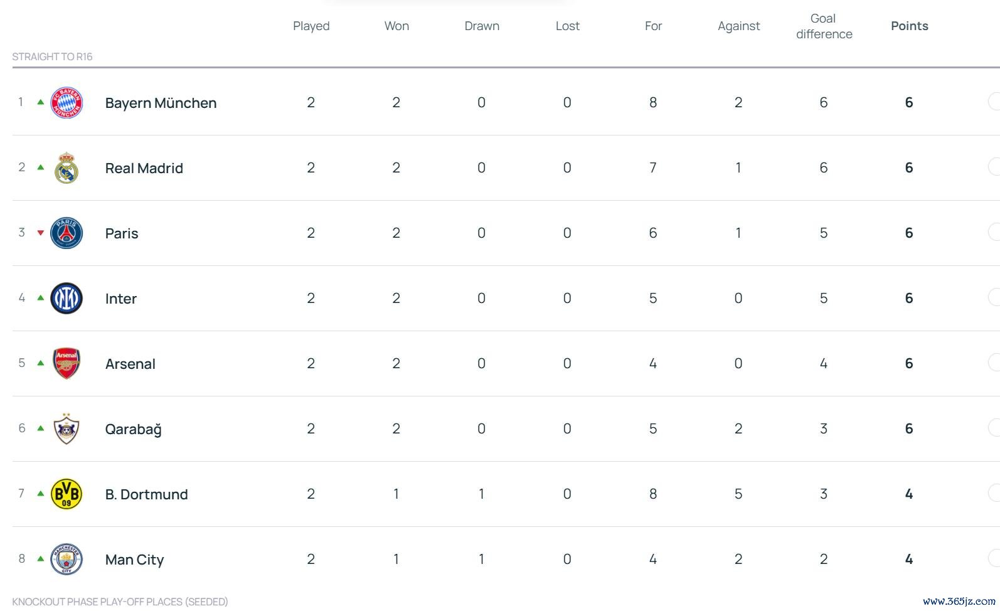Image resolution: width=1000 pixels, height=611 pixels.
Task: Click the Played column header
Action: 311,26
